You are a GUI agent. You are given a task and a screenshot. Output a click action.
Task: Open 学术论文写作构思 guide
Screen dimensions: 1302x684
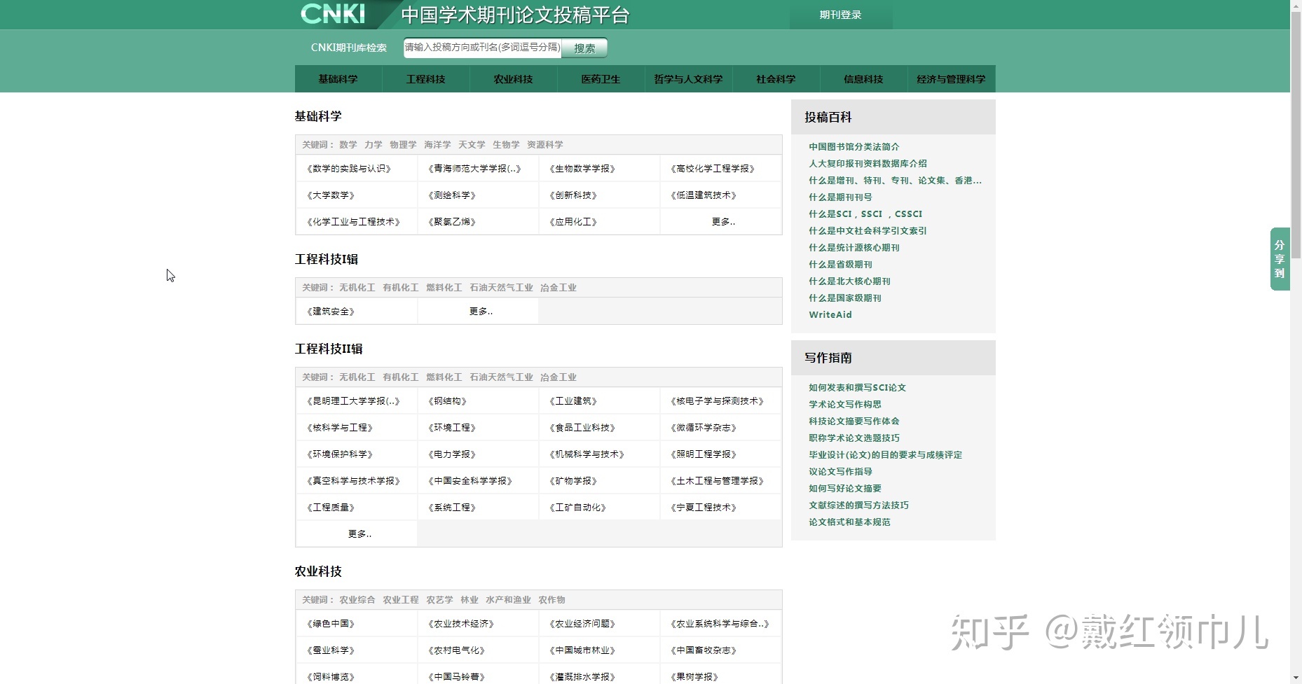pyautogui.click(x=845, y=405)
